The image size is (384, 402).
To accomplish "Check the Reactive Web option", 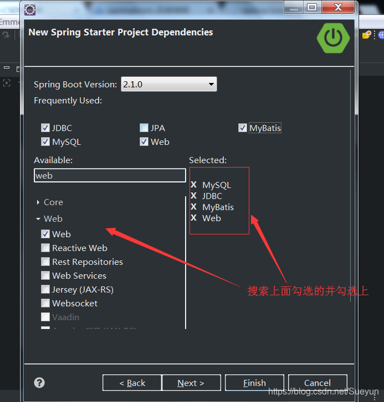I will coord(45,248).
